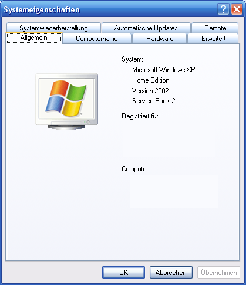Viewport: 246px width, 285px height.
Task: Click the Microsoft Windows XP text
Action: [x=164, y=70]
